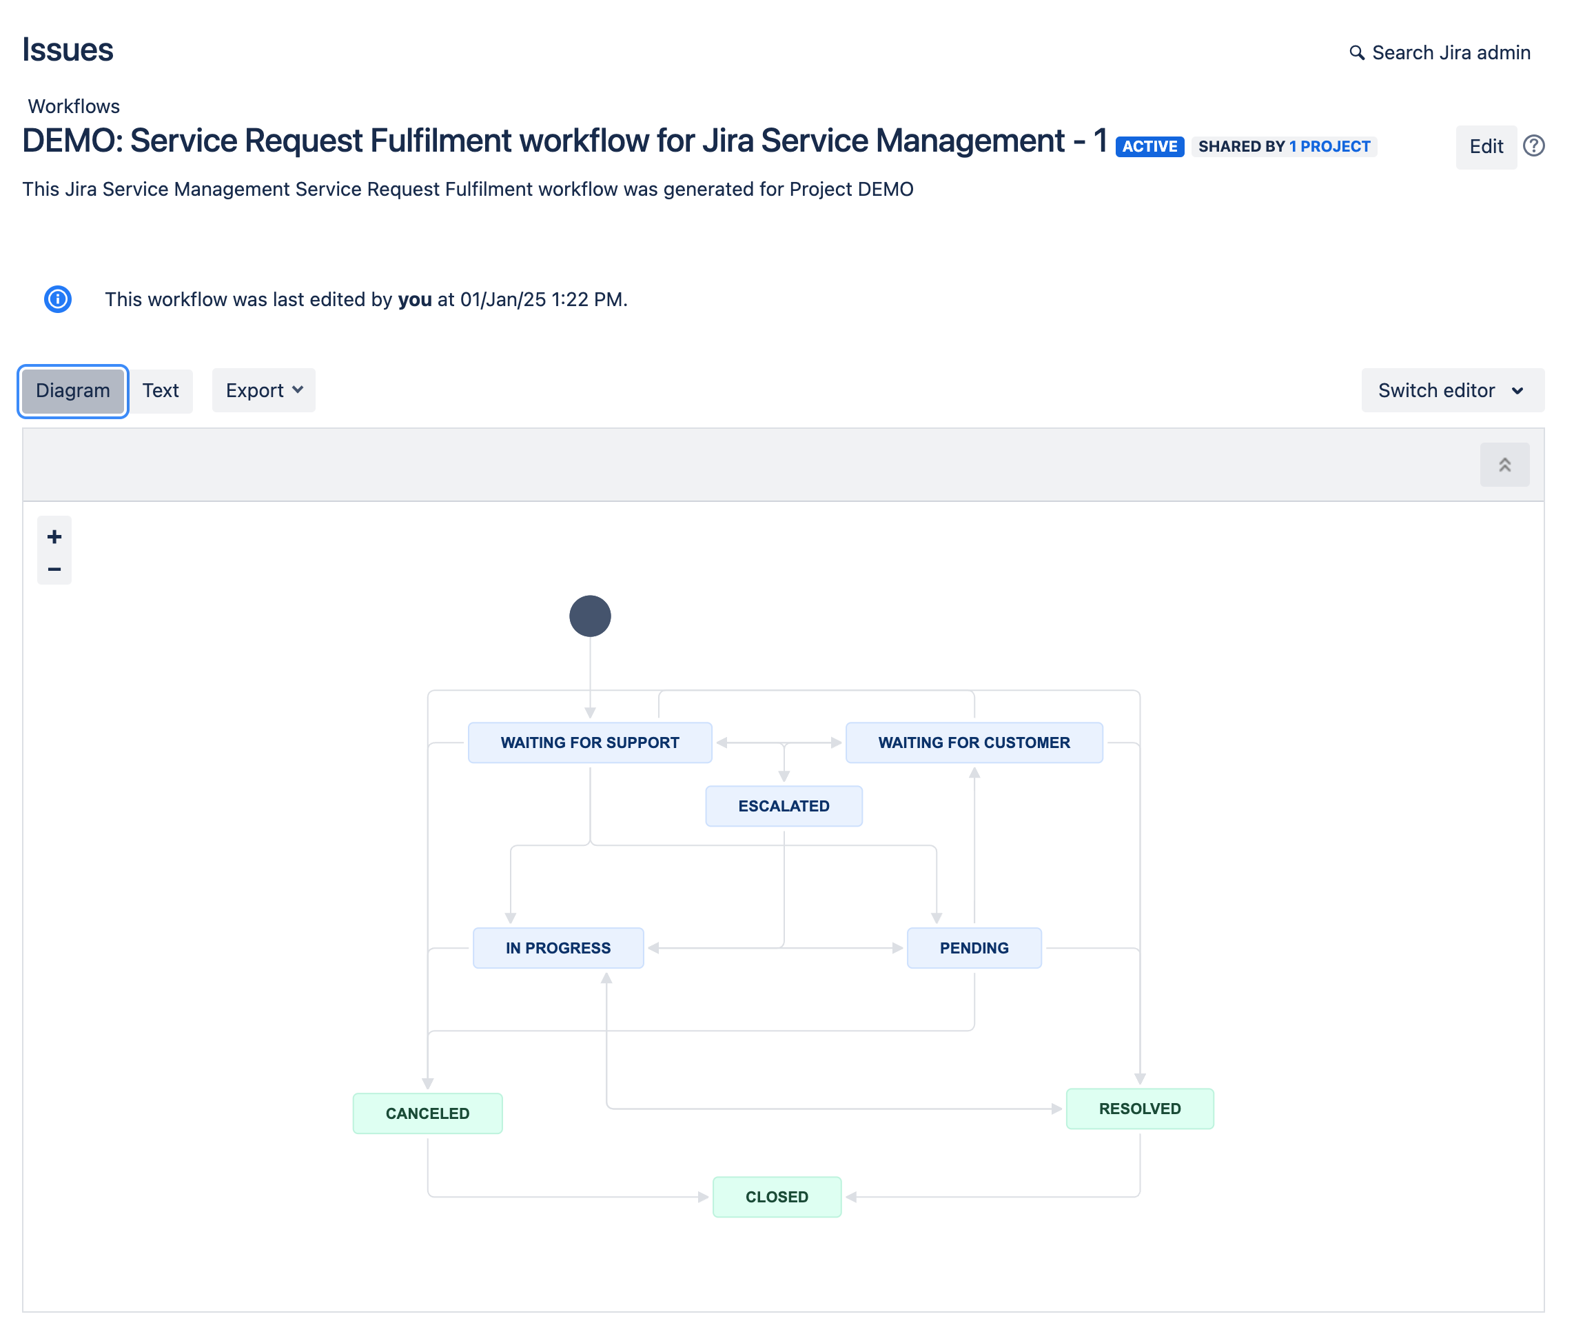Zoom in with the plus button
This screenshot has height=1343, width=1574.
click(x=54, y=536)
